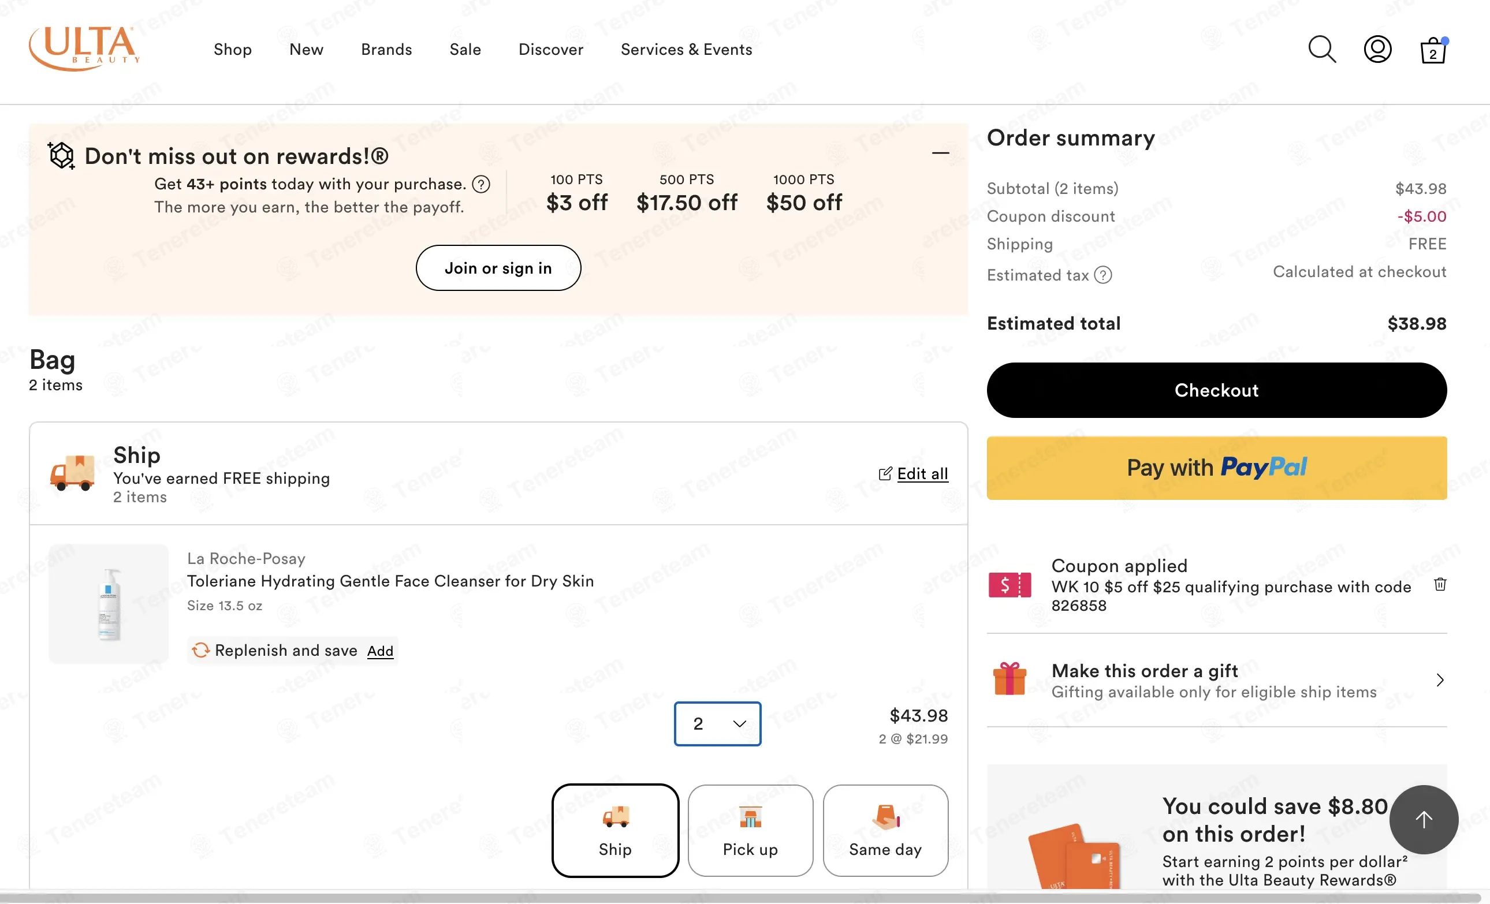Click the $17.50 off reward tier

point(687,203)
